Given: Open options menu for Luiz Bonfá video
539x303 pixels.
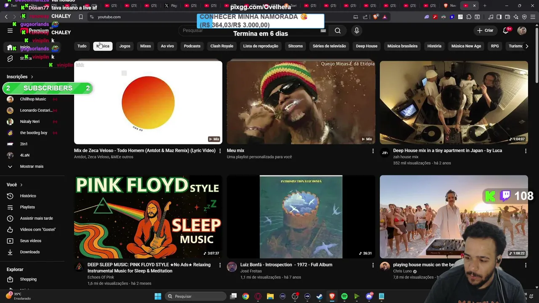Looking at the screenshot, I should tap(373, 265).
